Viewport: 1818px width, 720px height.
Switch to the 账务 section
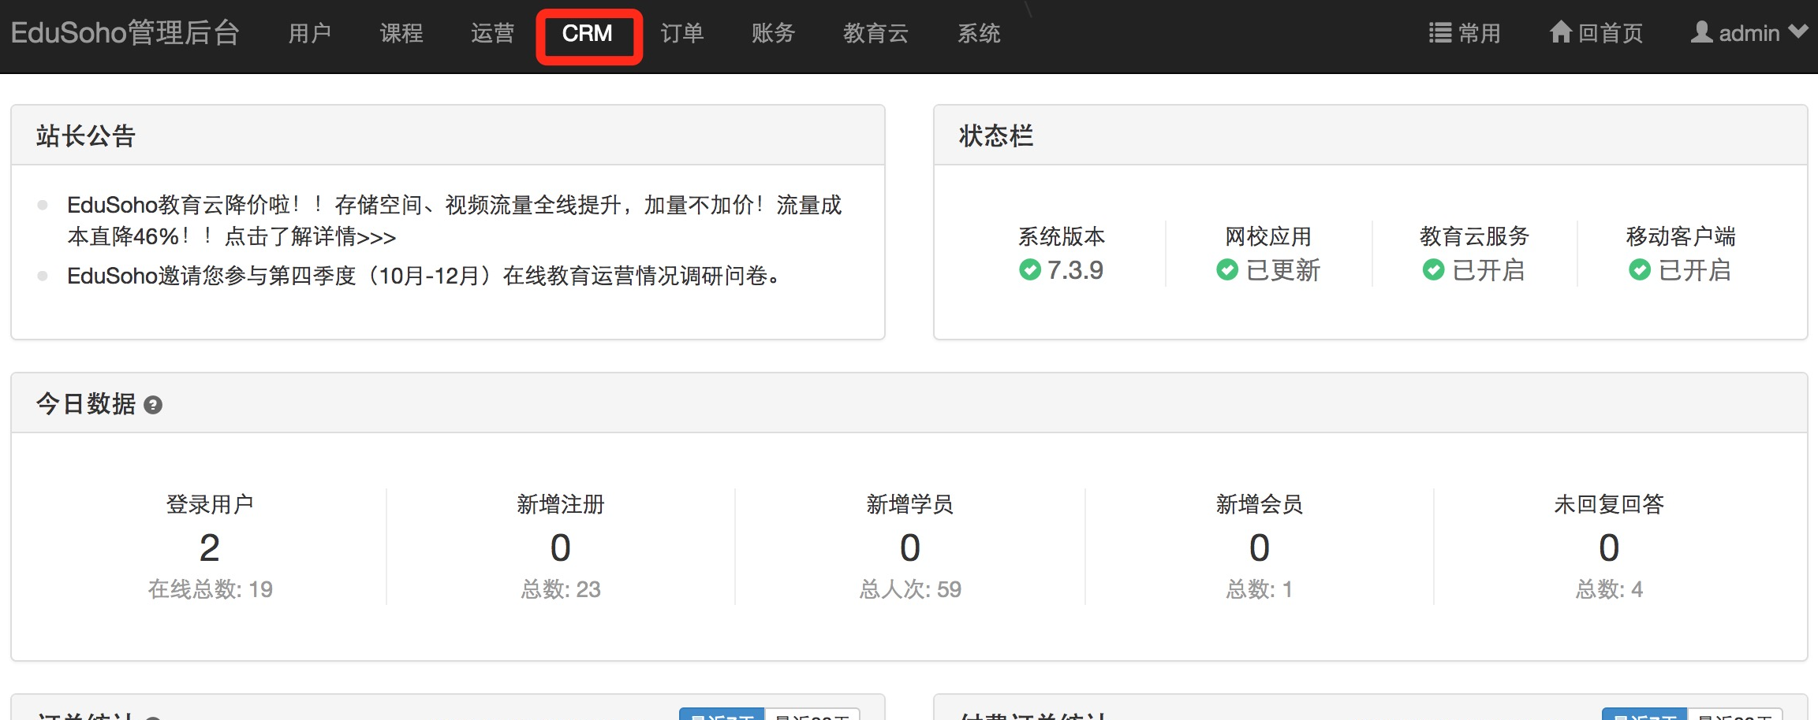773,34
